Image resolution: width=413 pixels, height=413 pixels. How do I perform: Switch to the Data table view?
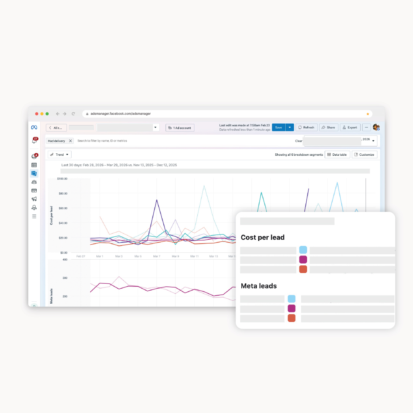coord(337,154)
